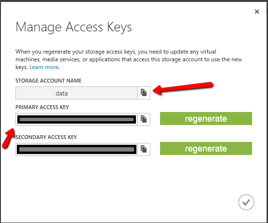268x223 pixels.
Task: Click the regenerate keys description paragraph
Action: [129, 59]
